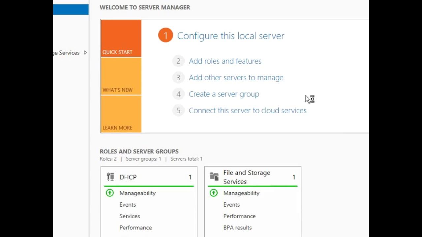Viewport: 422px width, 237px height.
Task: Open Events in the DHCP tile
Action: (128, 205)
